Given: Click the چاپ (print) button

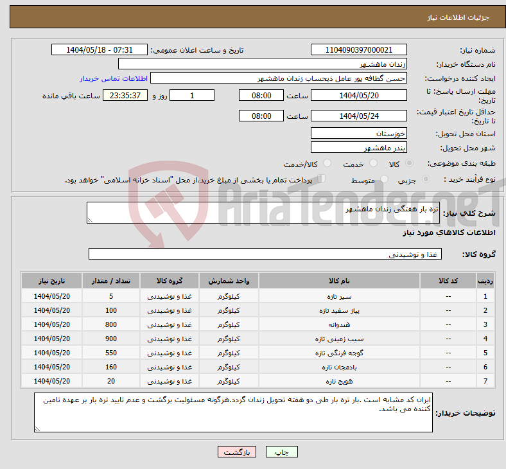Looking at the screenshot, I should pyautogui.click(x=281, y=452).
